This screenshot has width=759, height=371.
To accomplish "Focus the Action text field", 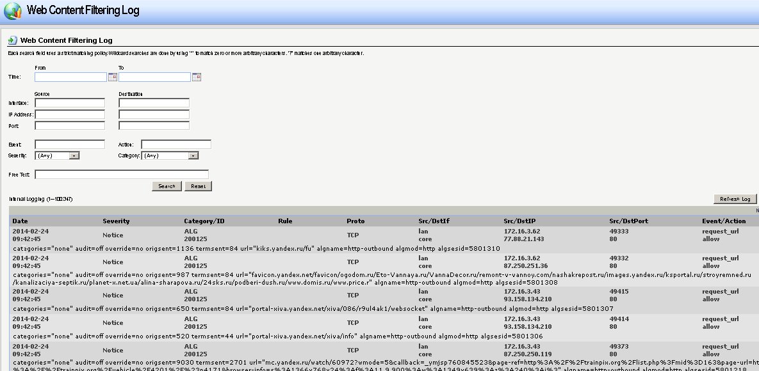I will point(176,145).
